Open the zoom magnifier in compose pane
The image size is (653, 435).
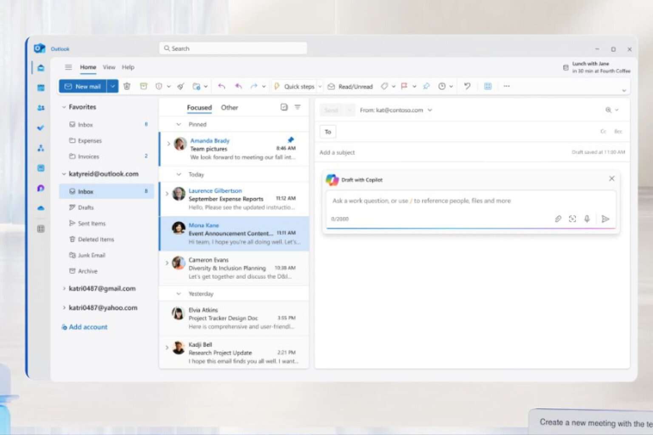pos(608,110)
